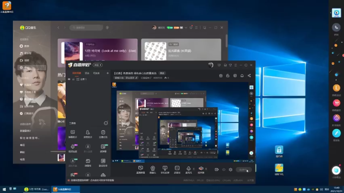344x193 pixels.
Task: Open Music Hall in QQ Music sidebar
Action: coord(26,53)
